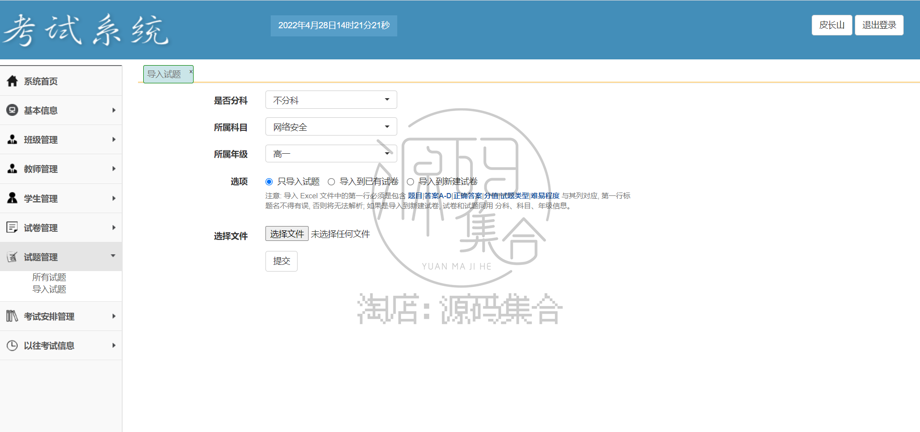
Task: Select the 只导入试题 radio option
Action: 269,182
